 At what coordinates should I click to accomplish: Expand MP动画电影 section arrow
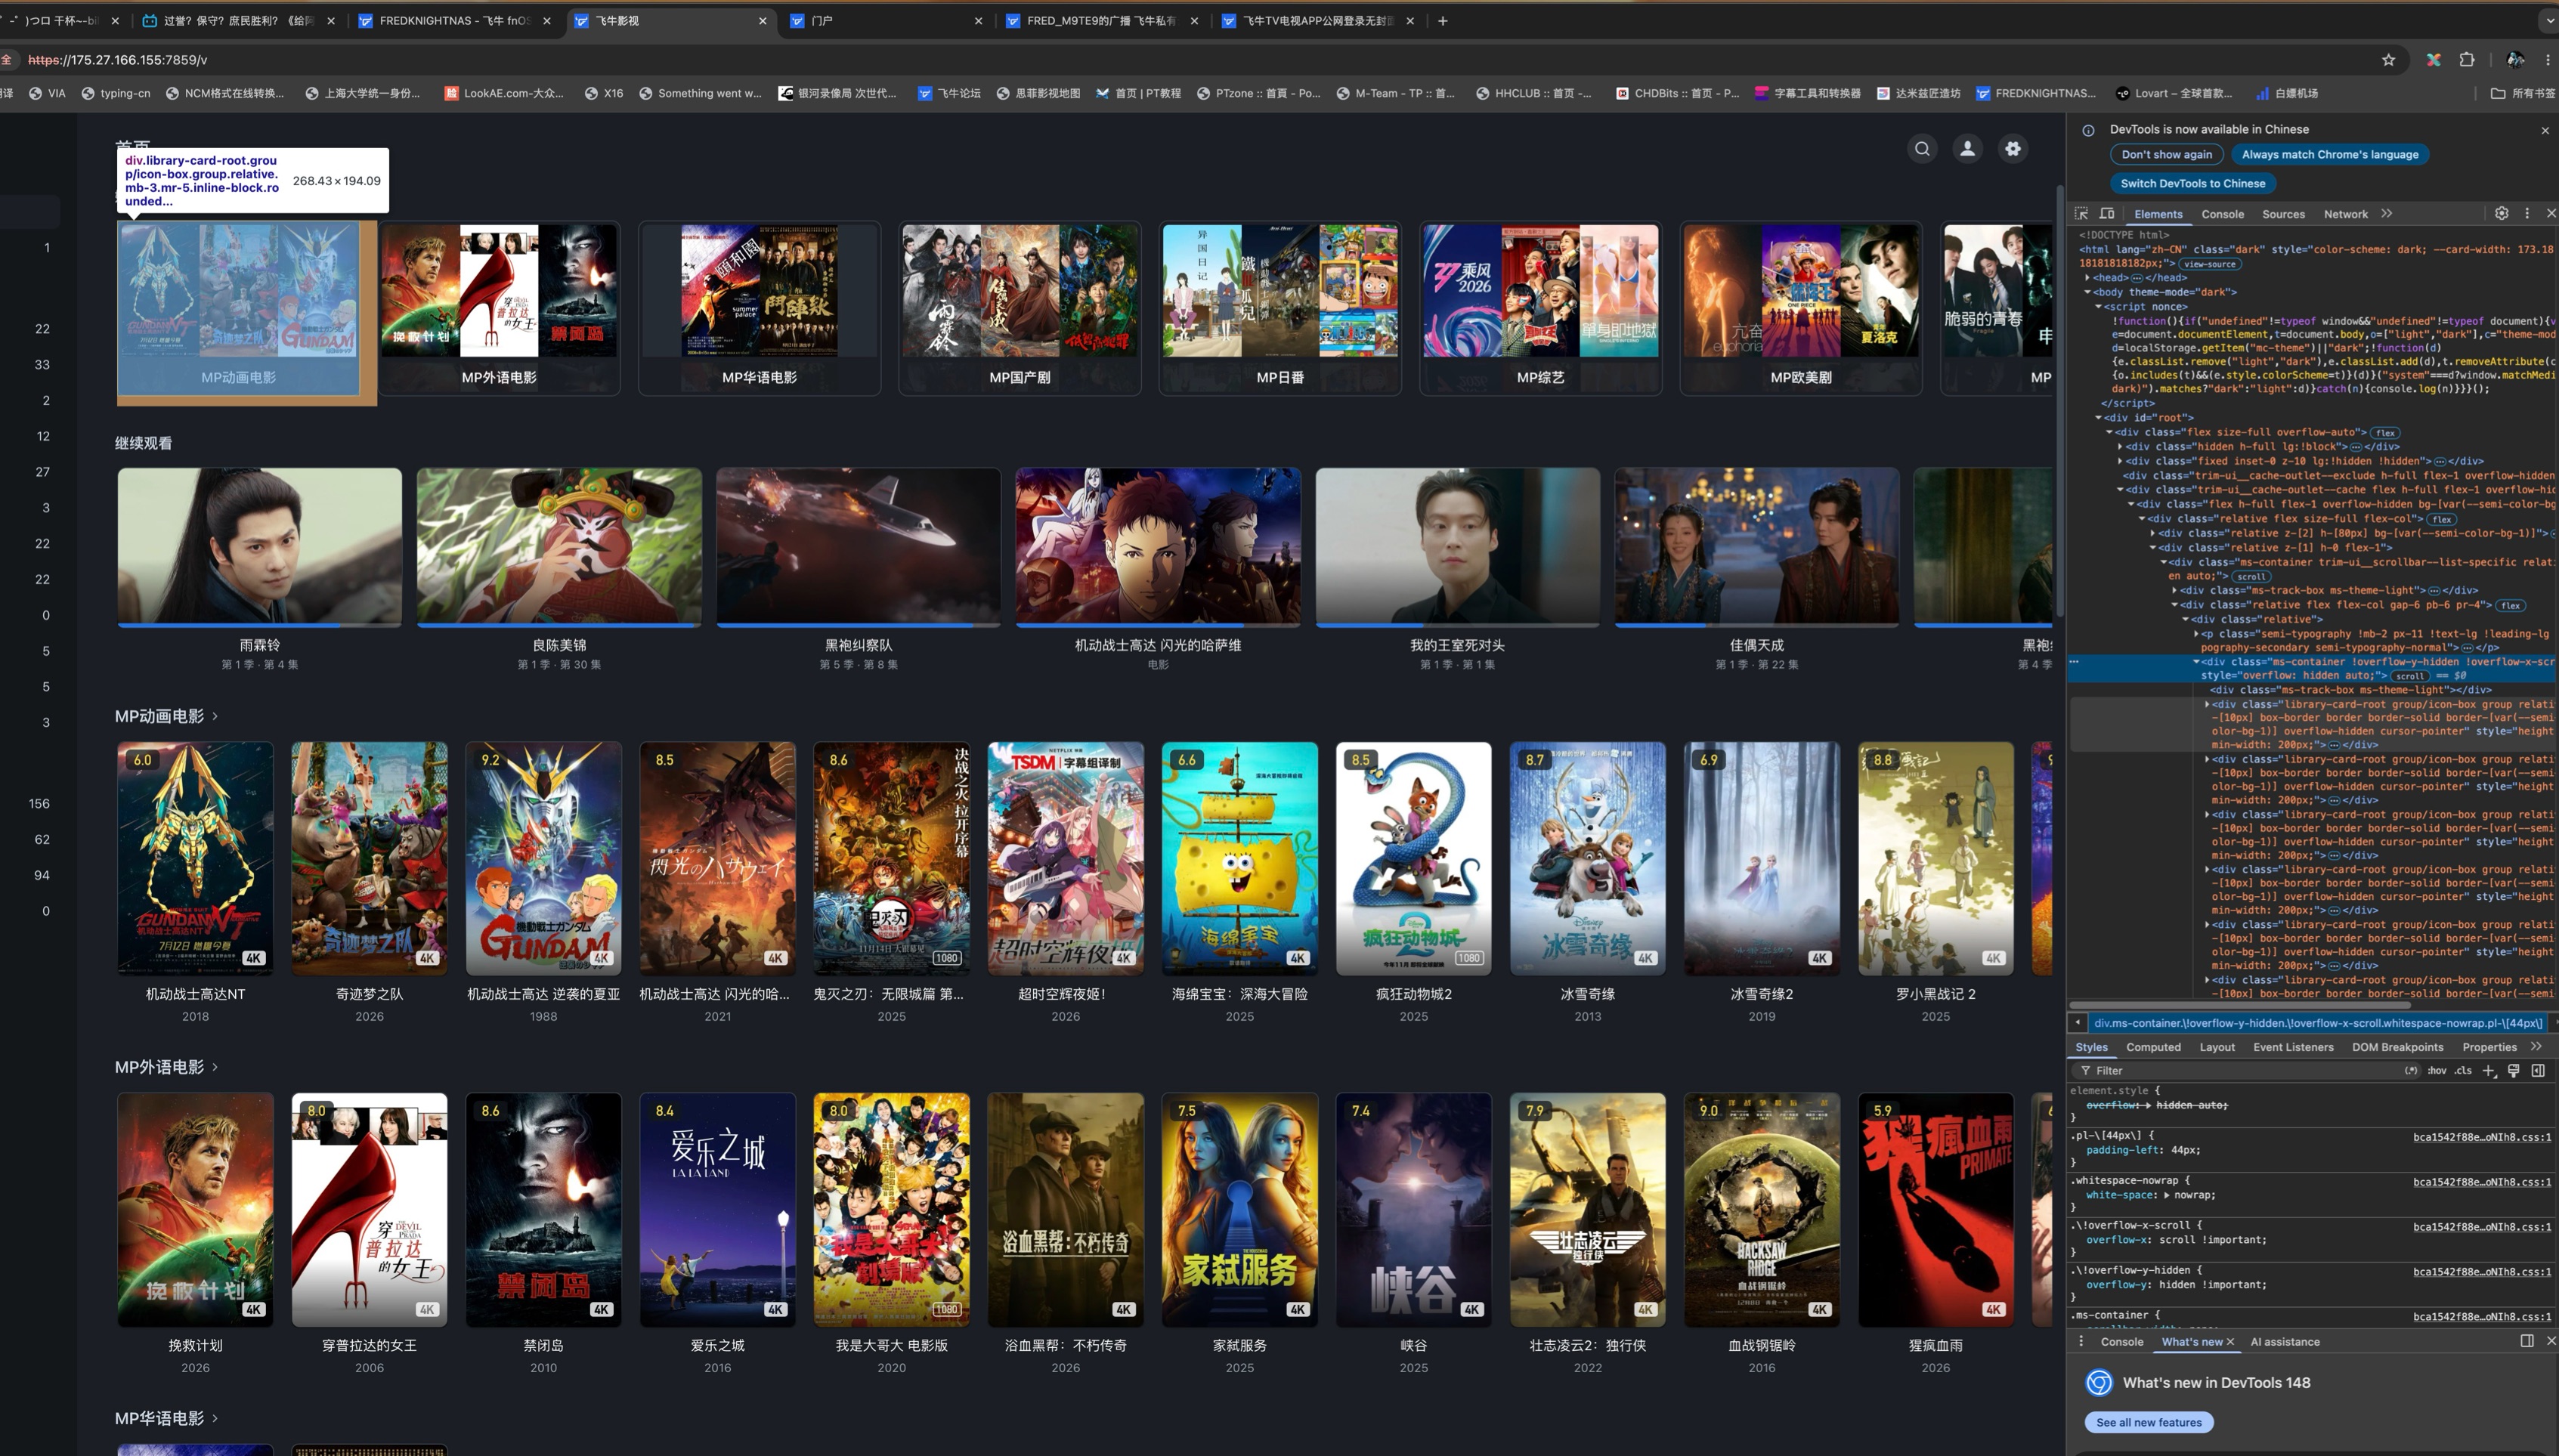(215, 716)
